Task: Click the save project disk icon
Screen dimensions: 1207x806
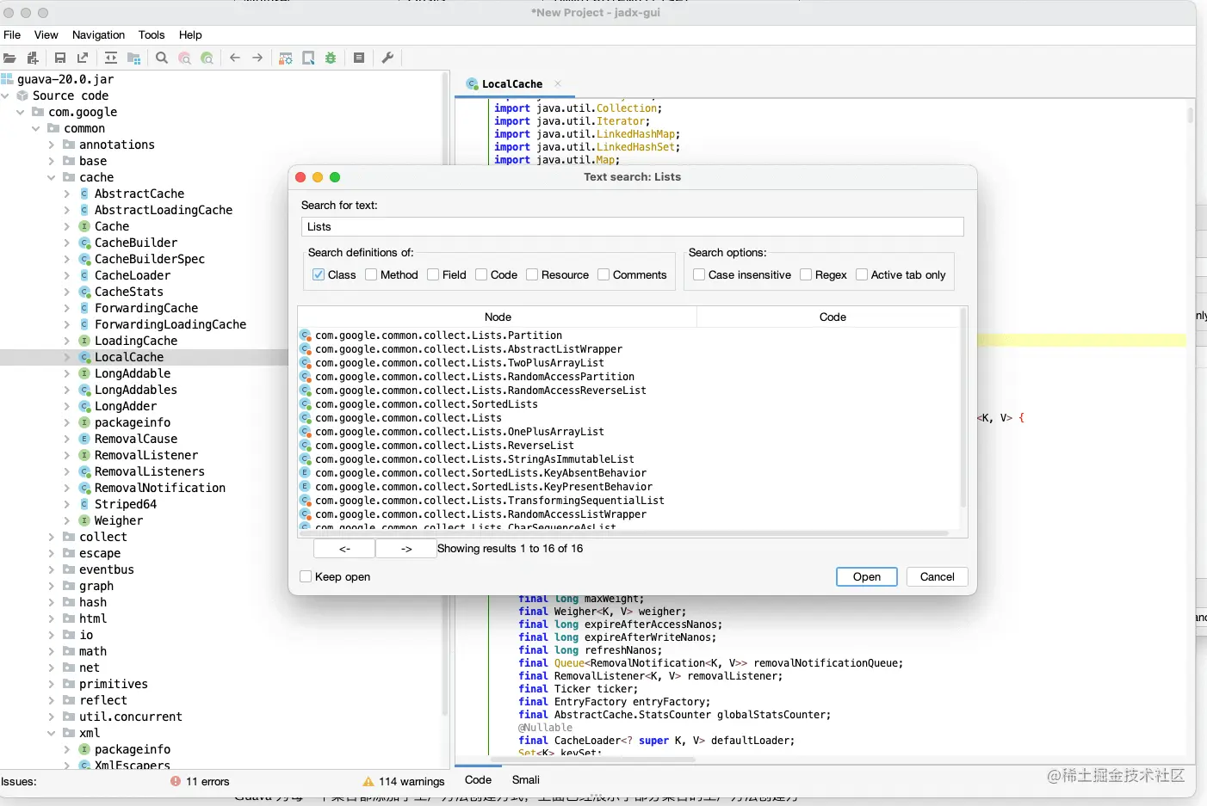Action: (x=60, y=58)
